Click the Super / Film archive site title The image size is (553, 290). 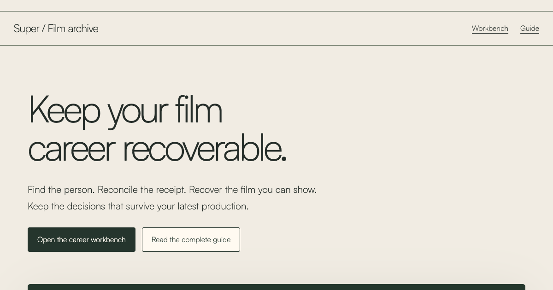pos(56,29)
